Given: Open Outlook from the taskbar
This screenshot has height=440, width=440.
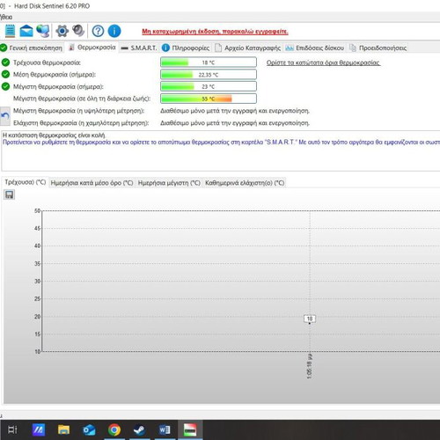Looking at the screenshot, I should pos(89,430).
